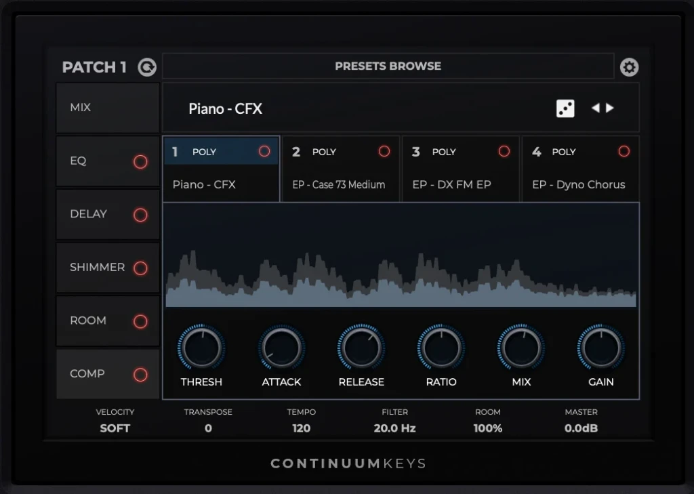Click the VELOCITY value SOFT
The width and height of the screenshot is (694, 494).
(x=115, y=428)
